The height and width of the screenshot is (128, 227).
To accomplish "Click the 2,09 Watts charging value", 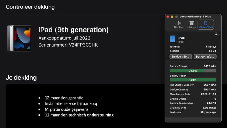I will click(x=209, y=108).
